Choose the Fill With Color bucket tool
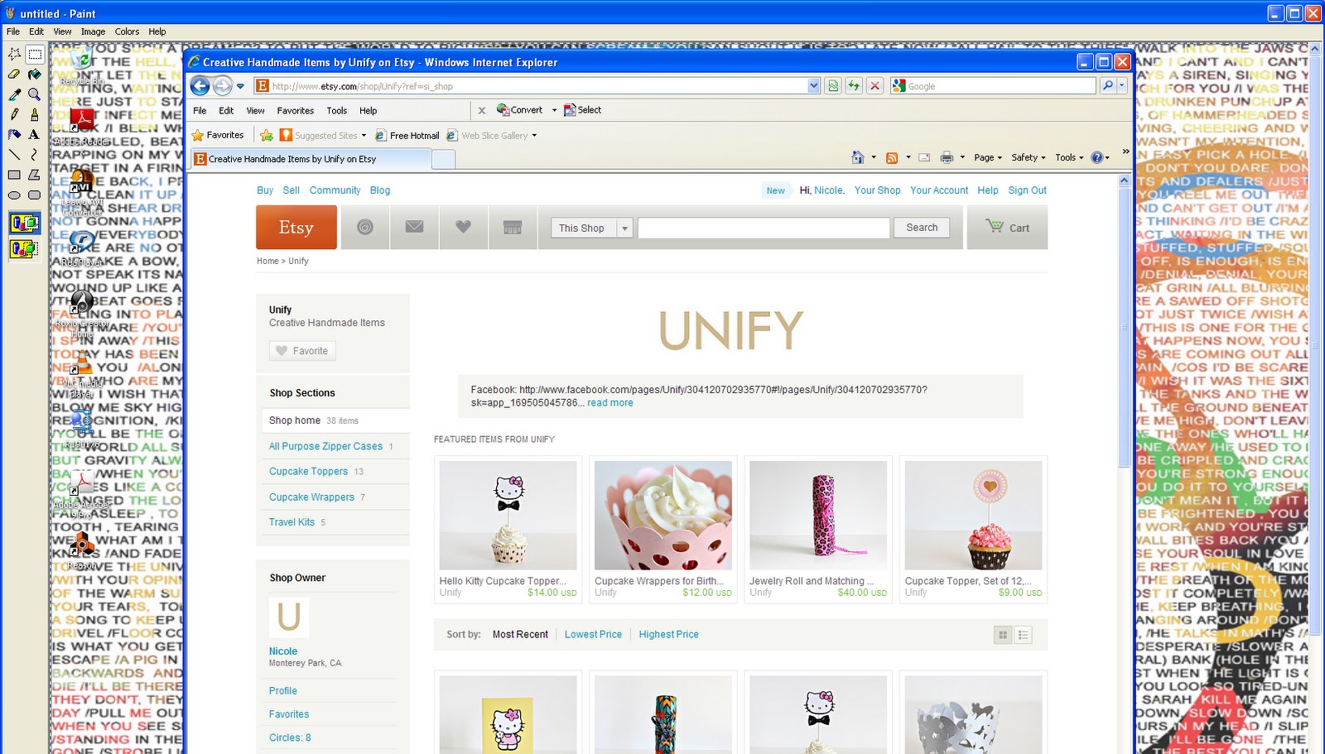 (34, 74)
